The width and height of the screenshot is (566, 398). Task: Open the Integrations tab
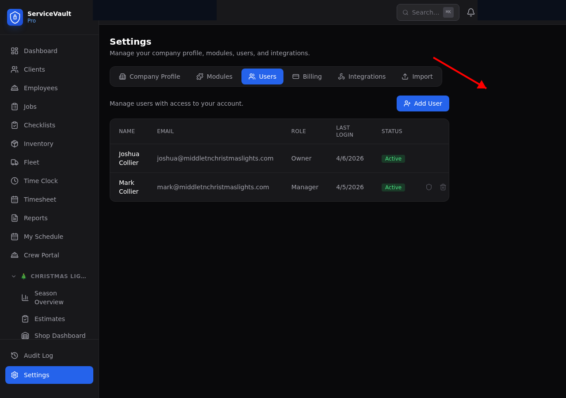pyautogui.click(x=362, y=77)
